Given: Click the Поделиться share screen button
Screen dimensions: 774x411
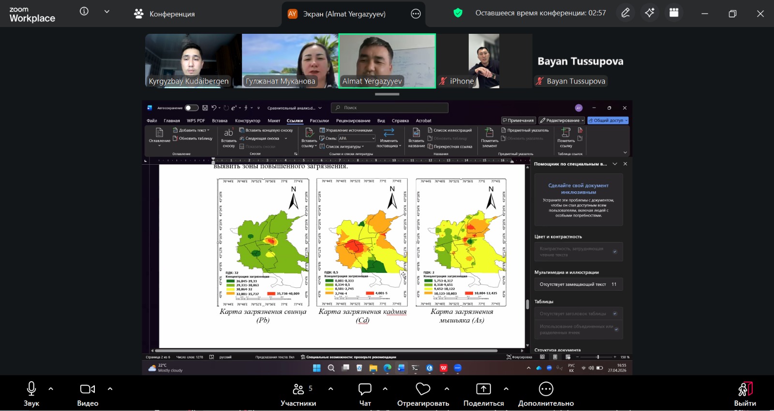Looking at the screenshot, I should [x=484, y=394].
